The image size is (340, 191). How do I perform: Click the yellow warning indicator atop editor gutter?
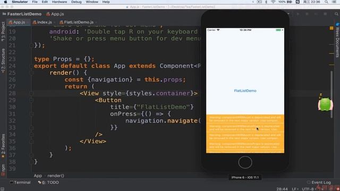pos(331,28)
